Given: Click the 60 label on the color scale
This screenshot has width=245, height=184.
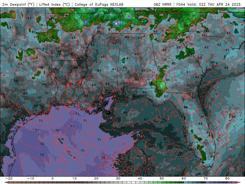Looking at the screenshot, I should (184, 178).
